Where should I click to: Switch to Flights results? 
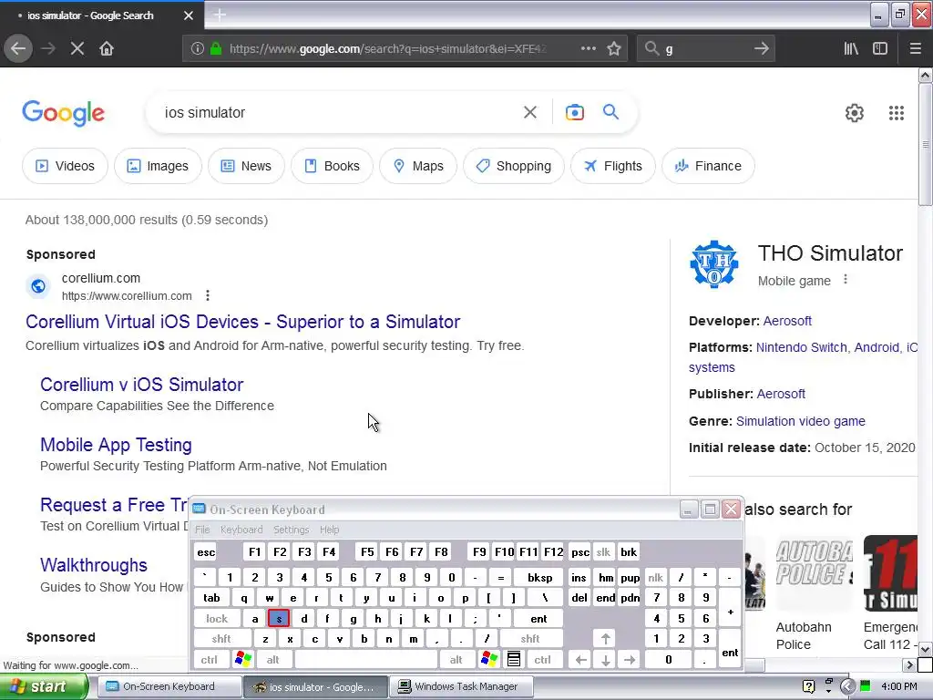pyautogui.click(x=613, y=166)
